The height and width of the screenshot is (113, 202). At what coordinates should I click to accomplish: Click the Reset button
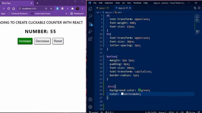coord(58,41)
